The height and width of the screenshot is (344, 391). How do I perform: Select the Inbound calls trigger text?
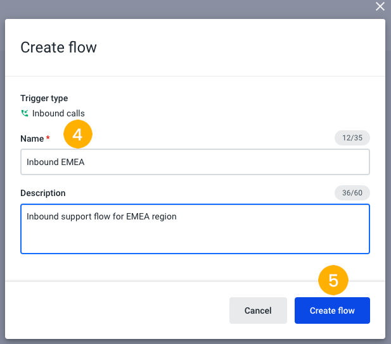(58, 114)
